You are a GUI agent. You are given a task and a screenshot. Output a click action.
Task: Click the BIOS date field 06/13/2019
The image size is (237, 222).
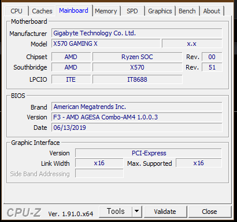coord(137,128)
